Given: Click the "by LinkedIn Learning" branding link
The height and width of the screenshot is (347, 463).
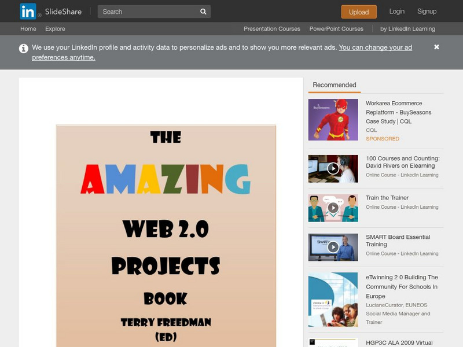Looking at the screenshot, I should coord(407,27).
